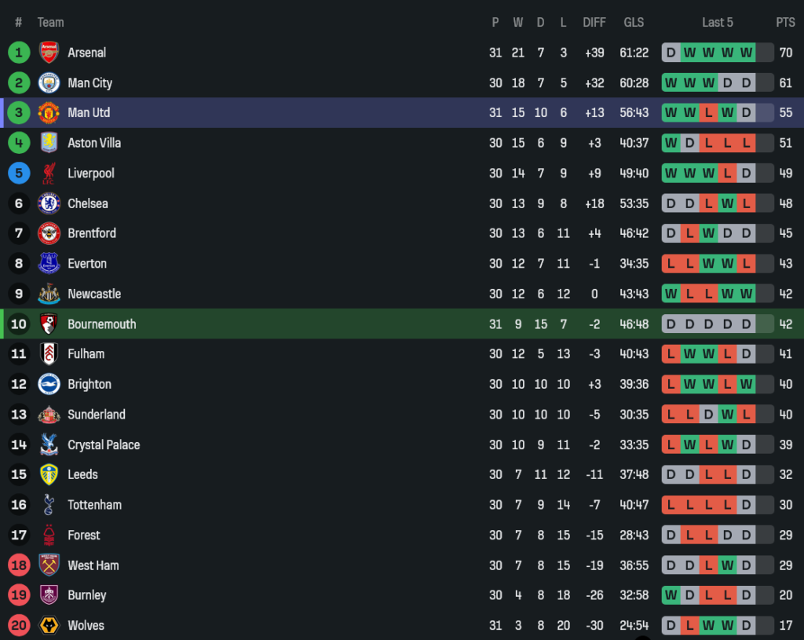This screenshot has width=804, height=640.
Task: Click the Chelsea club crest icon
Action: point(49,203)
